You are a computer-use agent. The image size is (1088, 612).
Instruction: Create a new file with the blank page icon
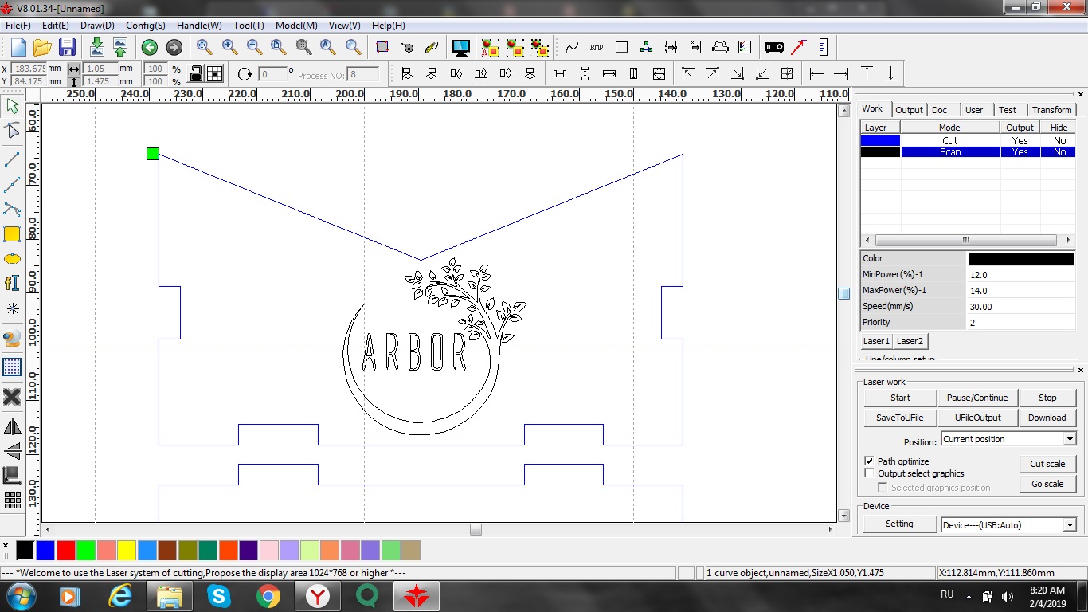(x=18, y=47)
